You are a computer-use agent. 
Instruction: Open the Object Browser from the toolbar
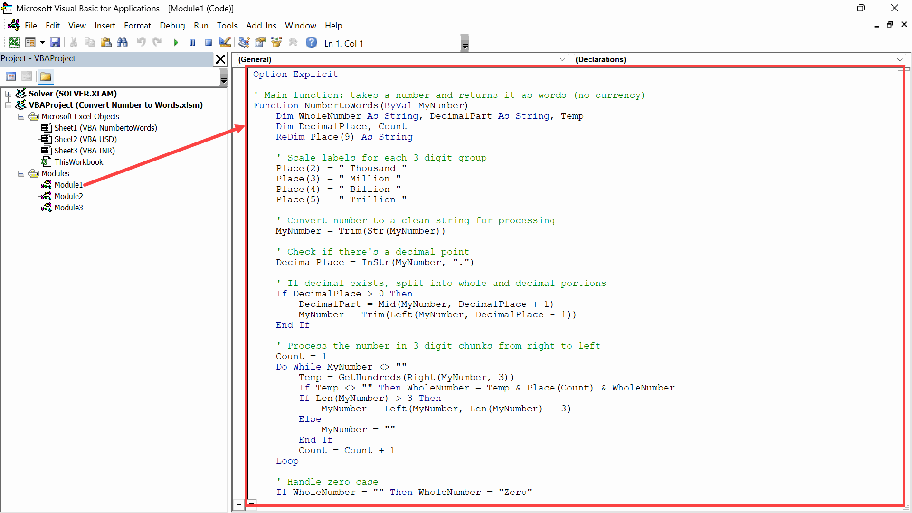coord(276,42)
